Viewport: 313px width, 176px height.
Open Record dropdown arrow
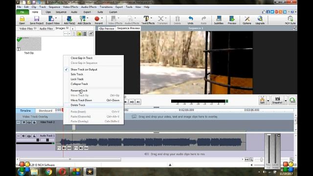point(102,18)
